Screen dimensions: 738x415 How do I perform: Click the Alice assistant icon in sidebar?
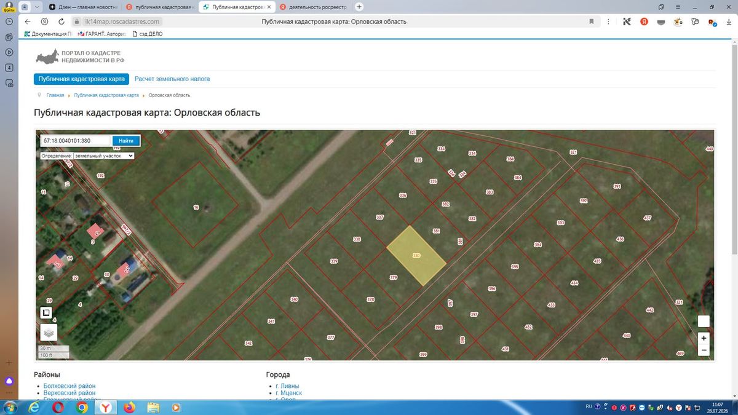coord(9,381)
